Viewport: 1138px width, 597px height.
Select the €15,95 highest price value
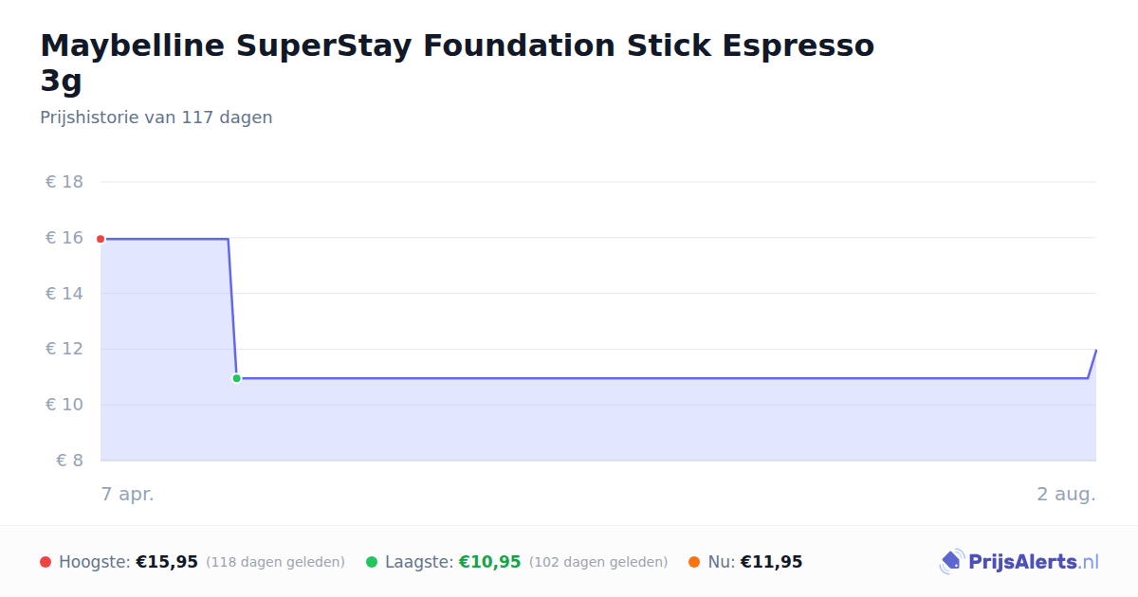coord(167,562)
